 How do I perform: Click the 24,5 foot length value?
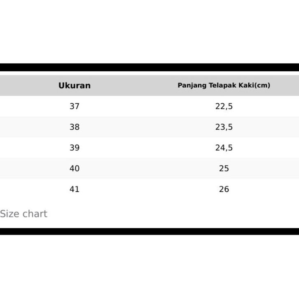tap(224, 147)
